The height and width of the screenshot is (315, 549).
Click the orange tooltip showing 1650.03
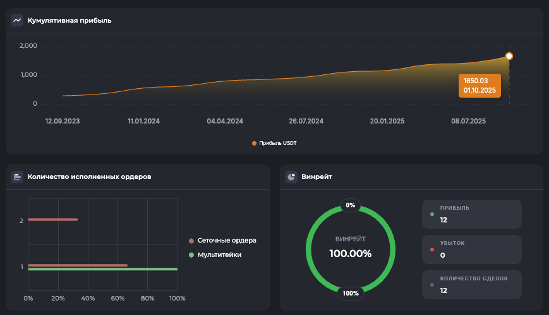click(480, 86)
